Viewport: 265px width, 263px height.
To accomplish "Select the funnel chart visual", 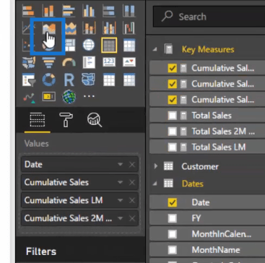I will click(x=49, y=62).
